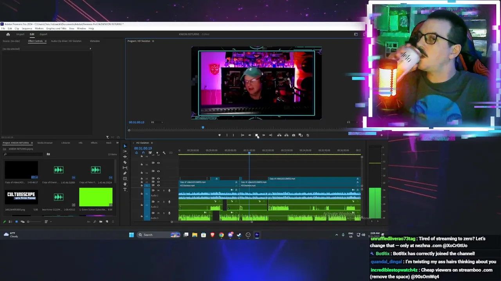Toggle timeline snapping magnet icon
501x281 pixels.
(143, 153)
